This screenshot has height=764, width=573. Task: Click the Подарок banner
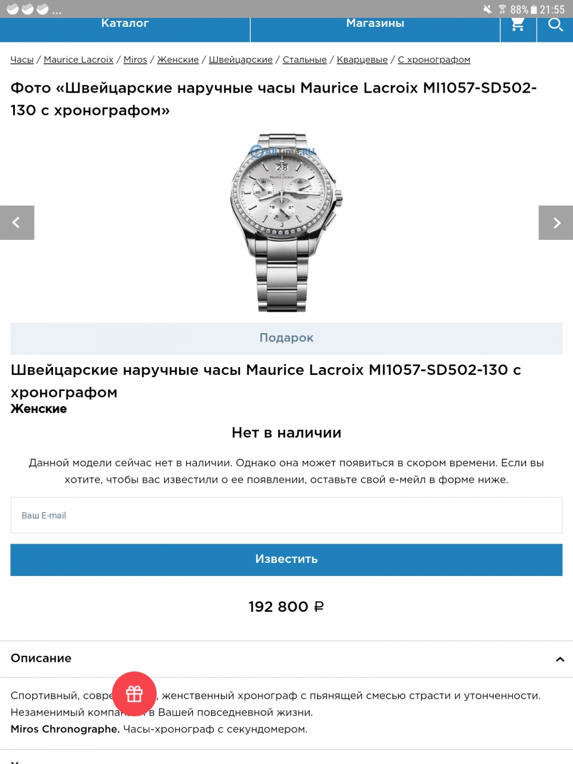[286, 338]
